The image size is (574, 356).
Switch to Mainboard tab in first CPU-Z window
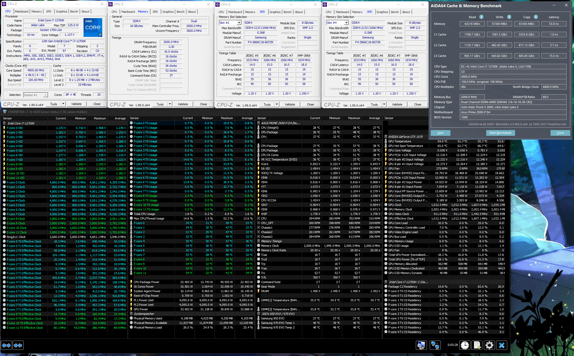22,11
